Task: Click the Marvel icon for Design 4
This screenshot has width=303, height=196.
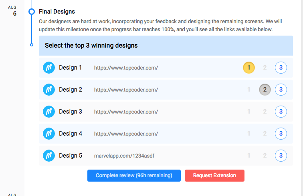Action: tap(49, 134)
